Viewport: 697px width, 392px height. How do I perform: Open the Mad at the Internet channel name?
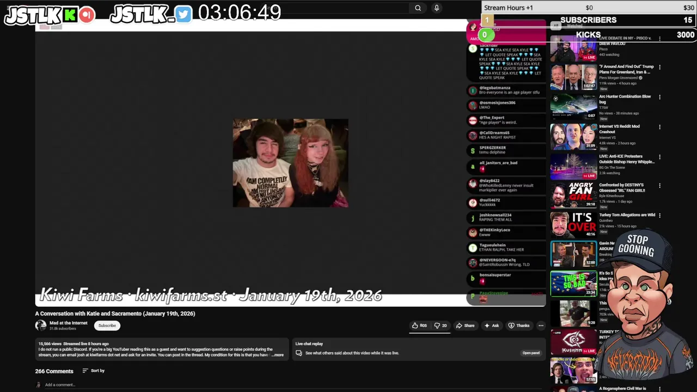pyautogui.click(x=69, y=323)
